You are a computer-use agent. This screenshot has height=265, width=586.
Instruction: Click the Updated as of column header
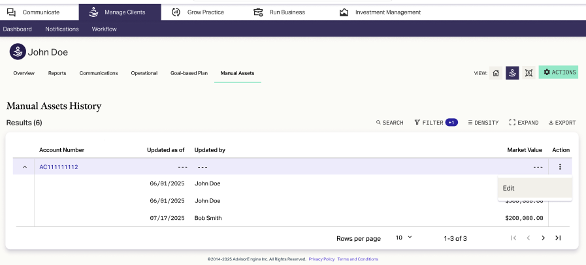tap(165, 150)
